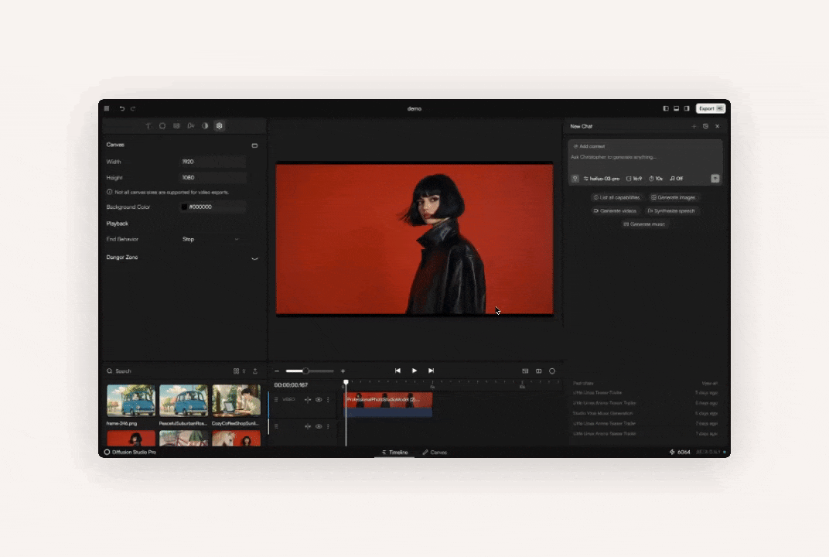The height and width of the screenshot is (557, 829).
Task: Zoom in the timeline with plus
Action: 343,371
